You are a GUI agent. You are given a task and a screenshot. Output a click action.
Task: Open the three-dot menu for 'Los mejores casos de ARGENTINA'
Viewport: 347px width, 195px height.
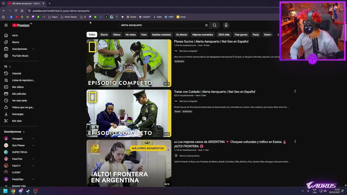(x=295, y=141)
